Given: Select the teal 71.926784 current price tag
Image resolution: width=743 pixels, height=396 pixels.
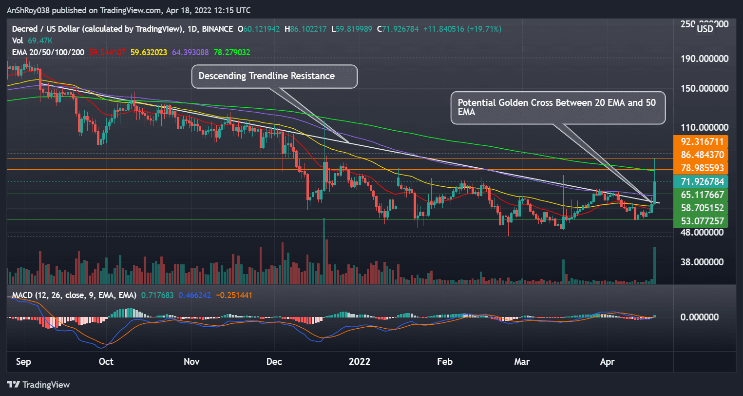Looking at the screenshot, I should (702, 181).
